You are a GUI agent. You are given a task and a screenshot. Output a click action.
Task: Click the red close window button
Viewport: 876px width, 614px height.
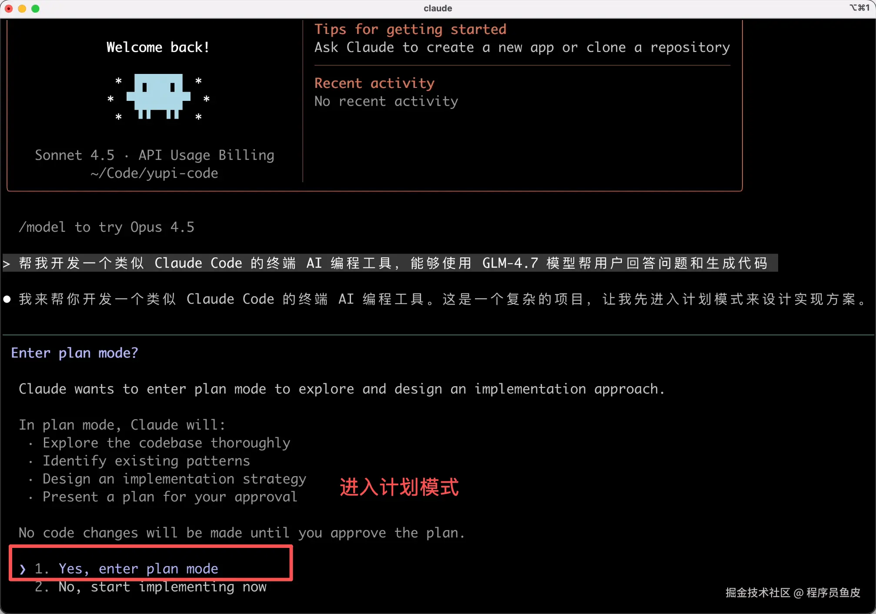tap(9, 8)
